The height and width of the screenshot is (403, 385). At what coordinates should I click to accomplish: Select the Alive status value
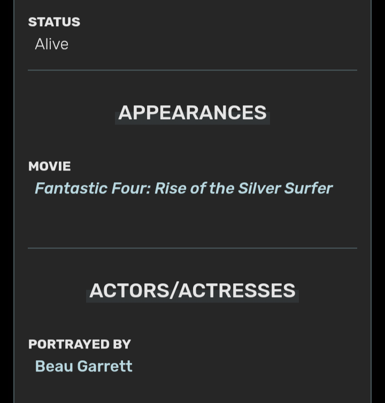click(52, 44)
